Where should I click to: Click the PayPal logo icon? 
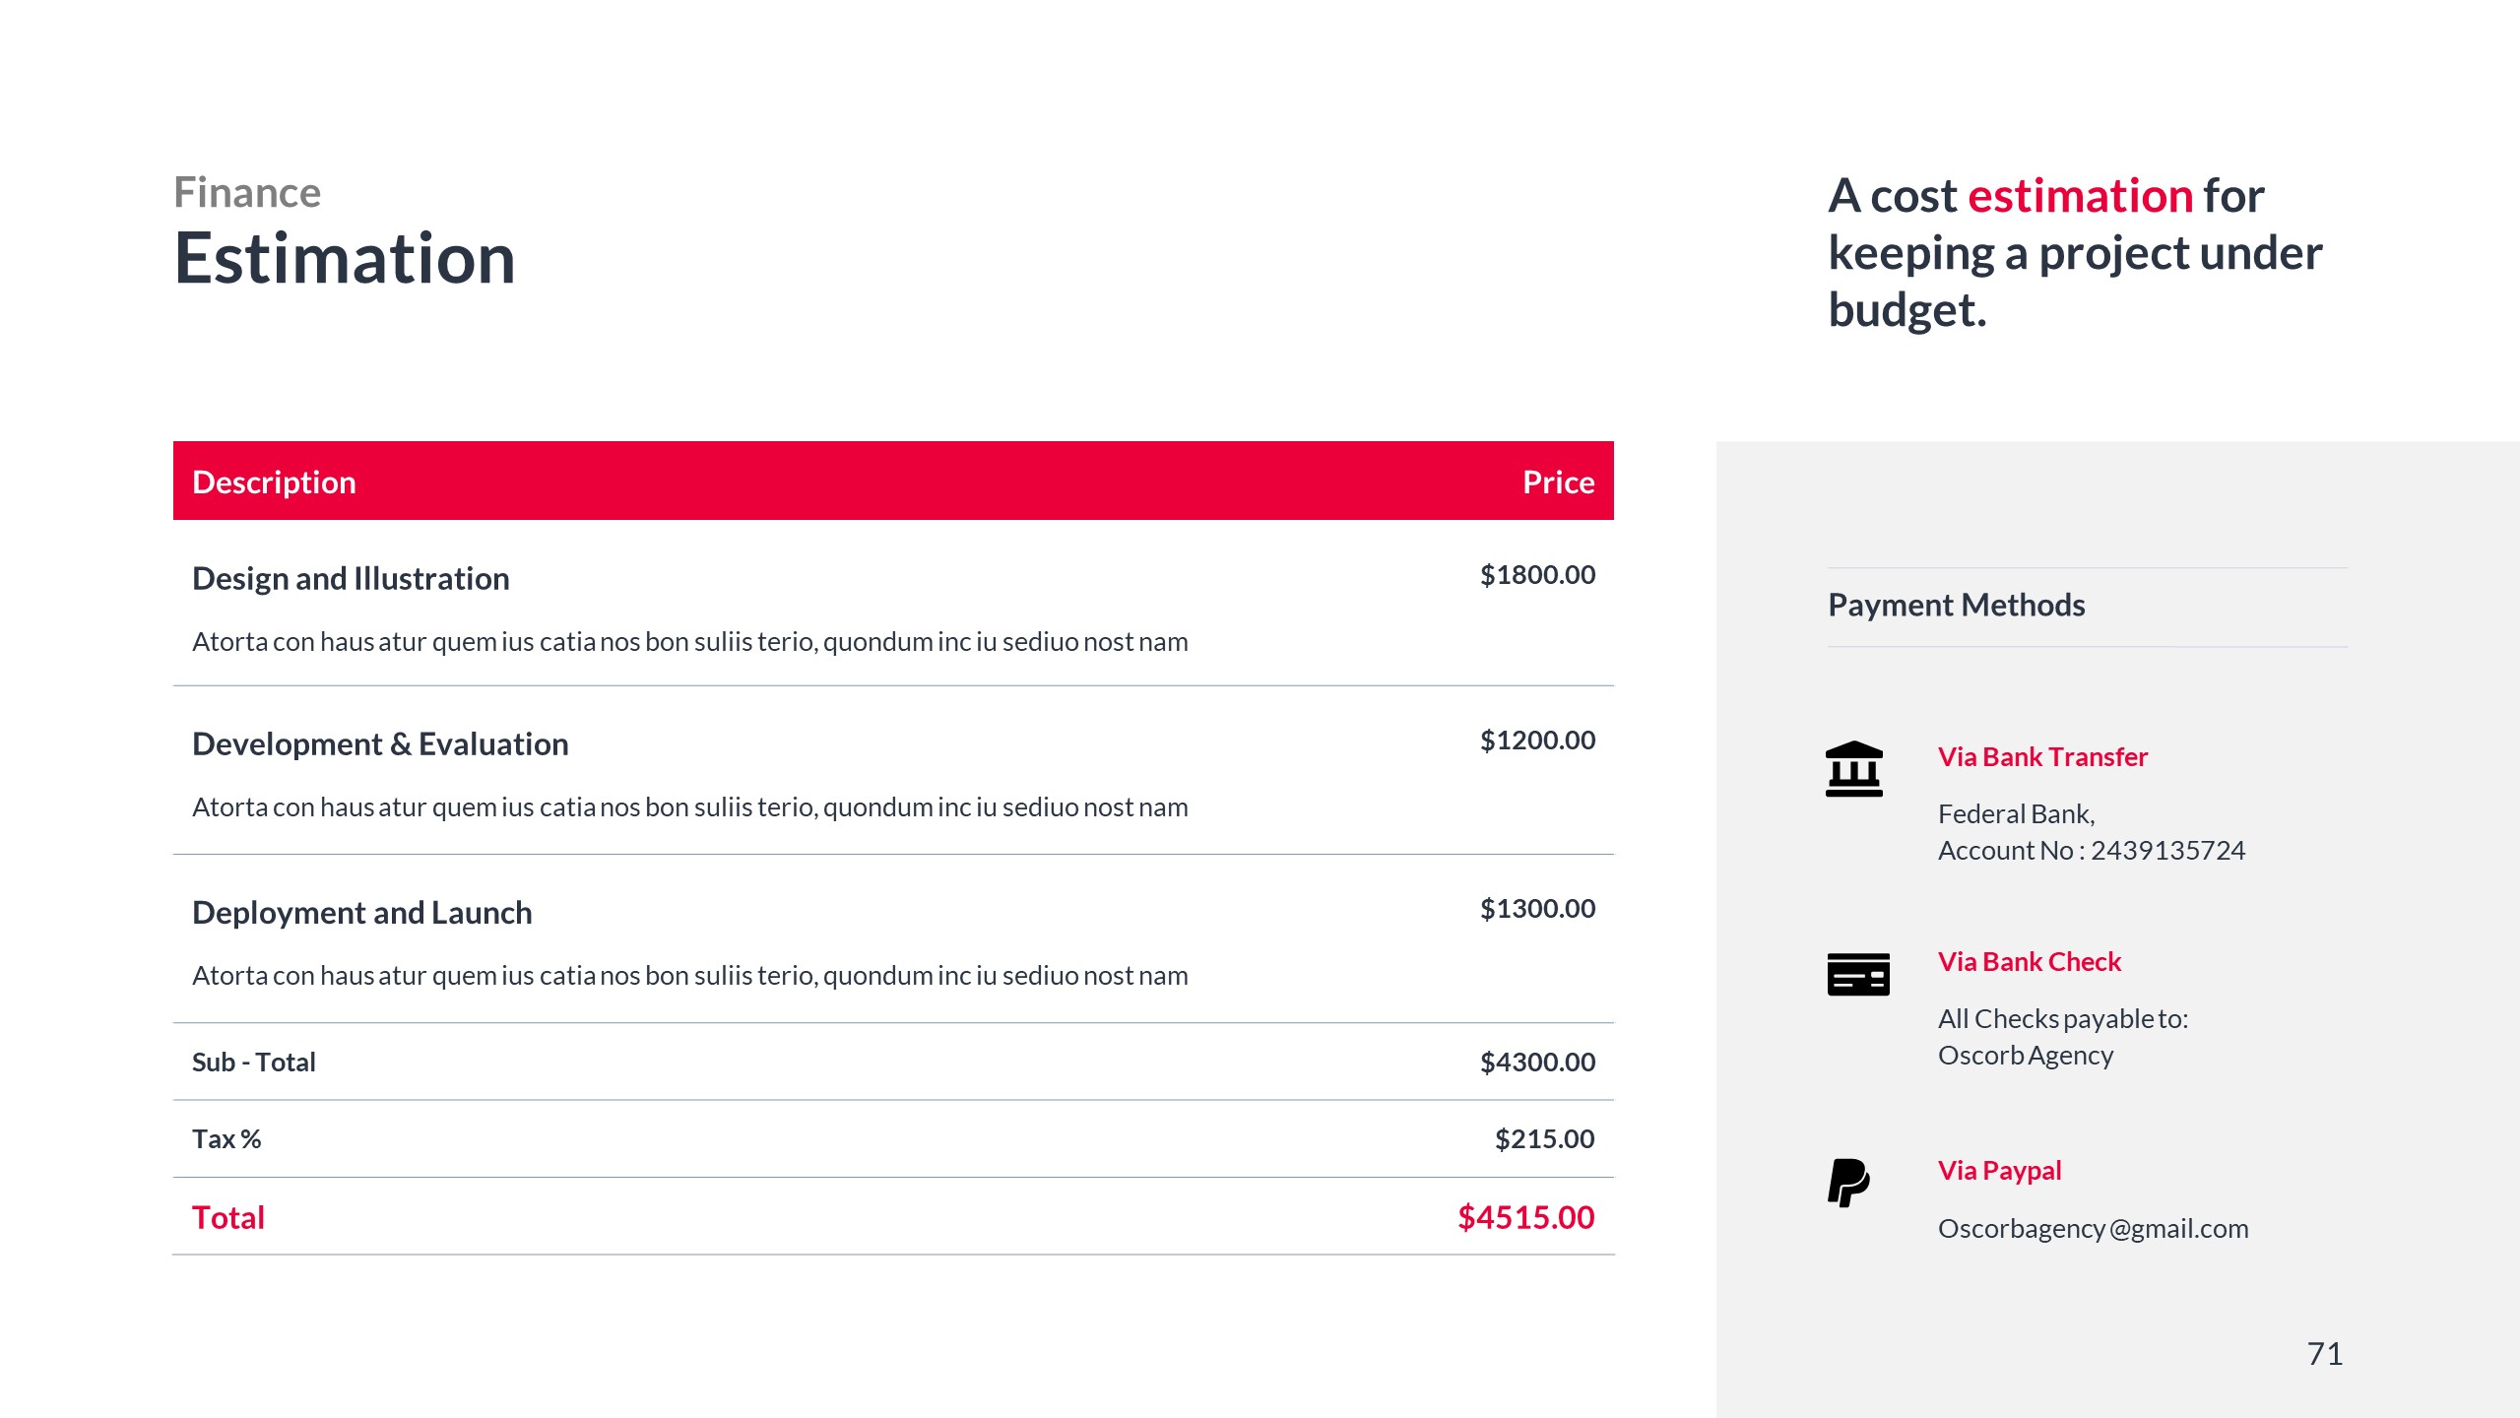1848,1182
